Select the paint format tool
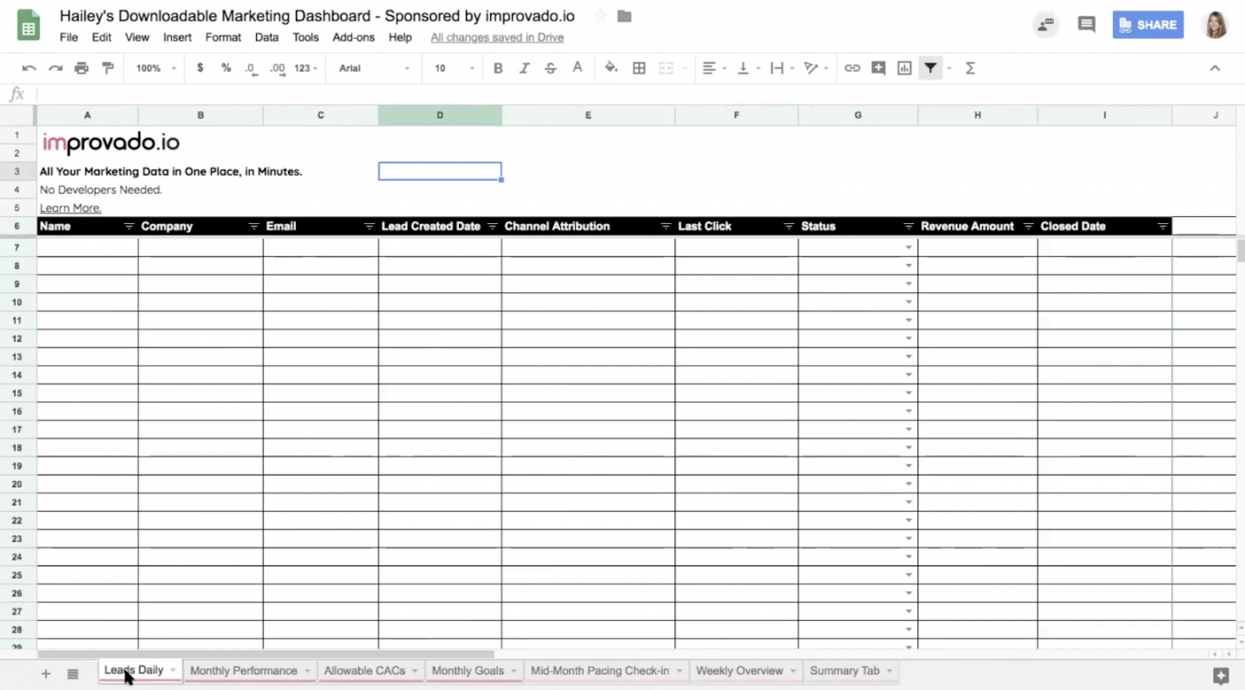Viewport: 1245px width, 690px height. (x=108, y=68)
